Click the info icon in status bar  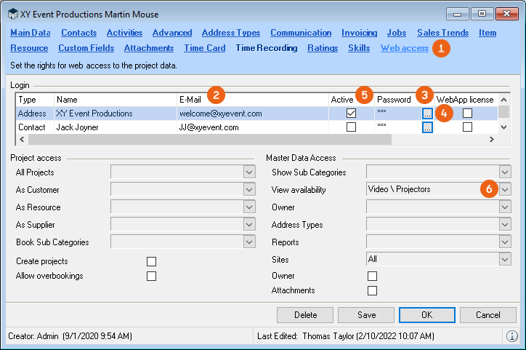511,336
